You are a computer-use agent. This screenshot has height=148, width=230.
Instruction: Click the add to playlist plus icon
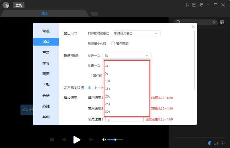[x=223, y=143]
